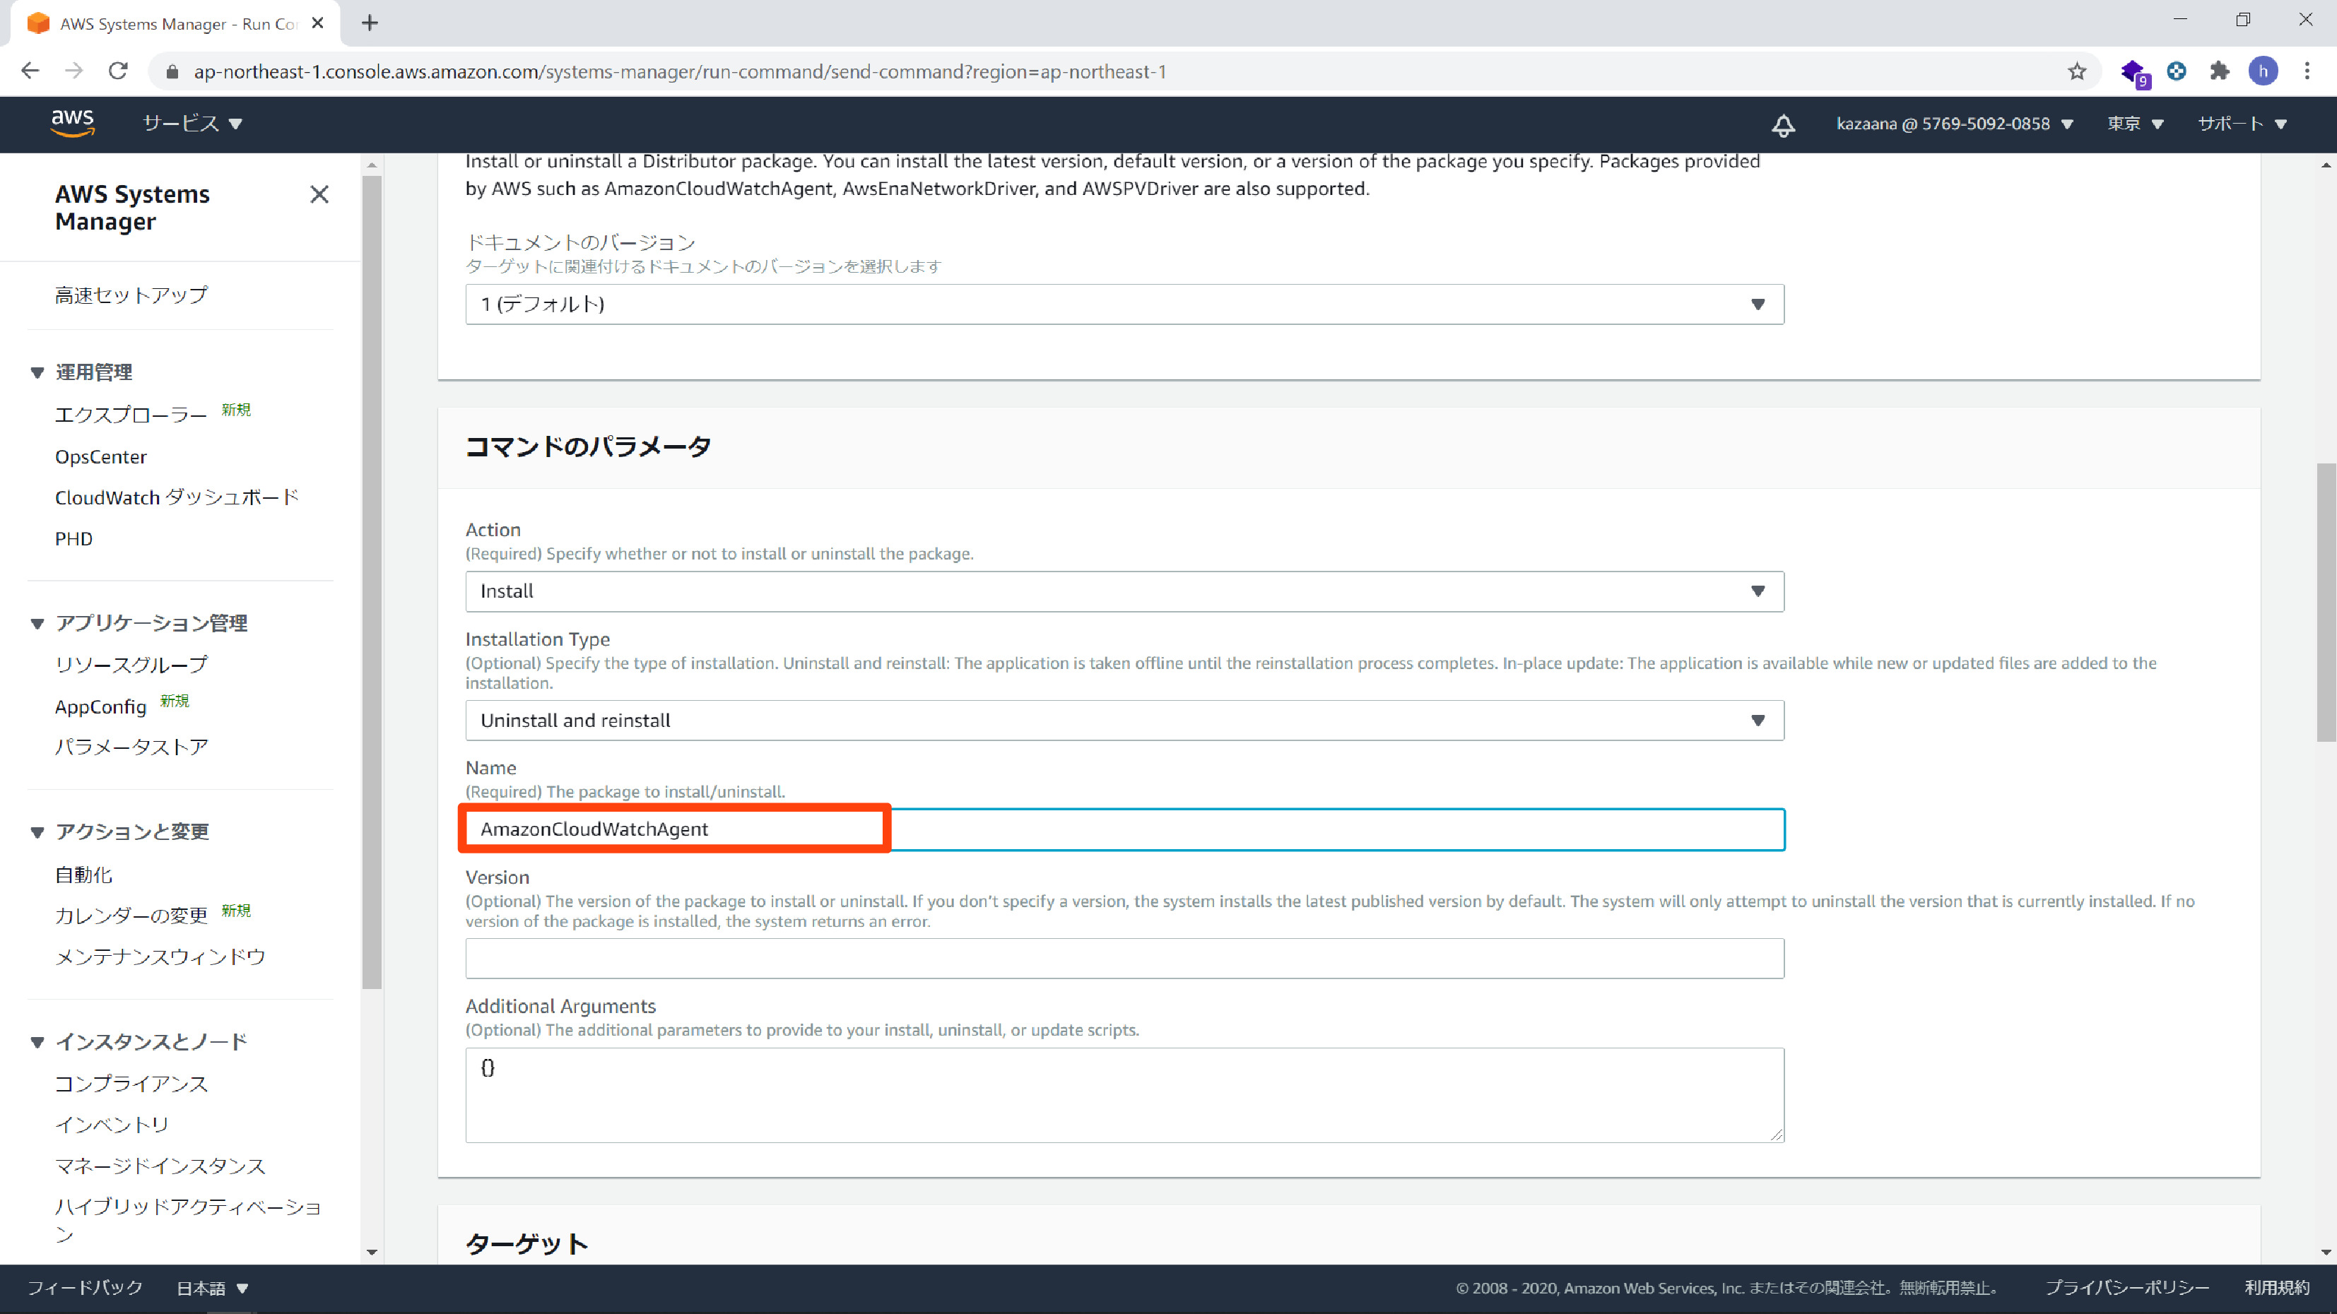Screen dimensions: 2337x1314
Task: Open インベントリ in sidebar
Action: click(112, 1125)
